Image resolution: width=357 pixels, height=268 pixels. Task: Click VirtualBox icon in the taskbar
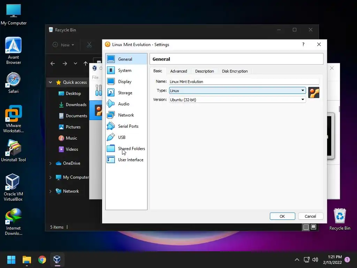click(57, 260)
